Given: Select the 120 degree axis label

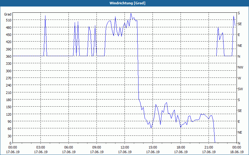Looking at the screenshot, I should pos(9,114).
